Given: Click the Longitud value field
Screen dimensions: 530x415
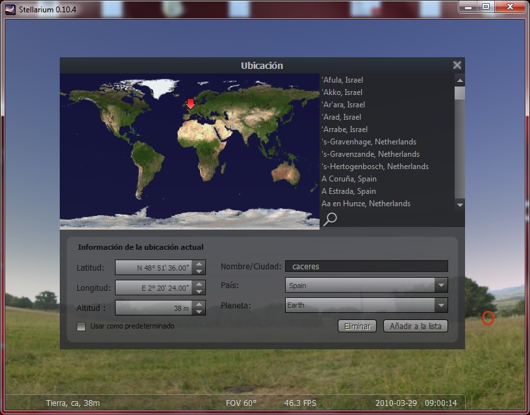Looking at the screenshot, I should (154, 288).
